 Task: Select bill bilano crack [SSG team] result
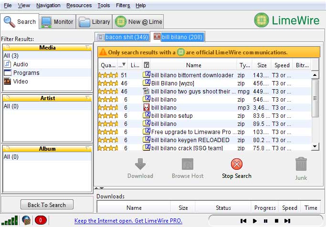click(x=205, y=148)
